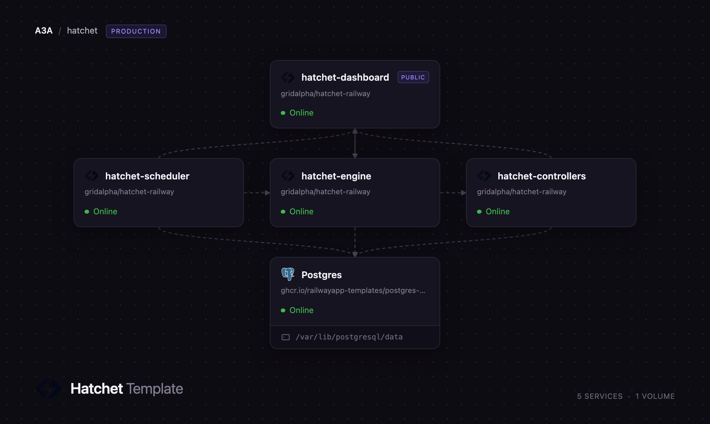The image size is (710, 424).
Task: Click the PRODUCTION environment badge
Action: click(136, 31)
